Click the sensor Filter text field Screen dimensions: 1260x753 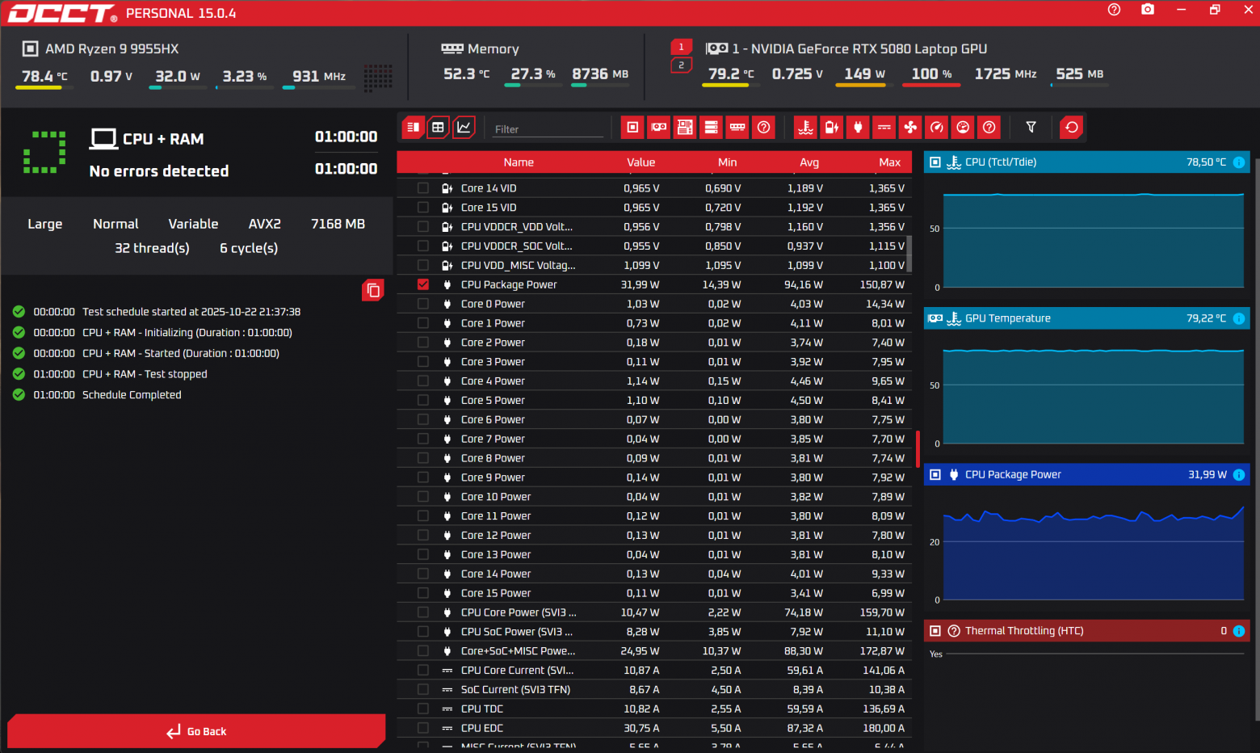point(548,129)
